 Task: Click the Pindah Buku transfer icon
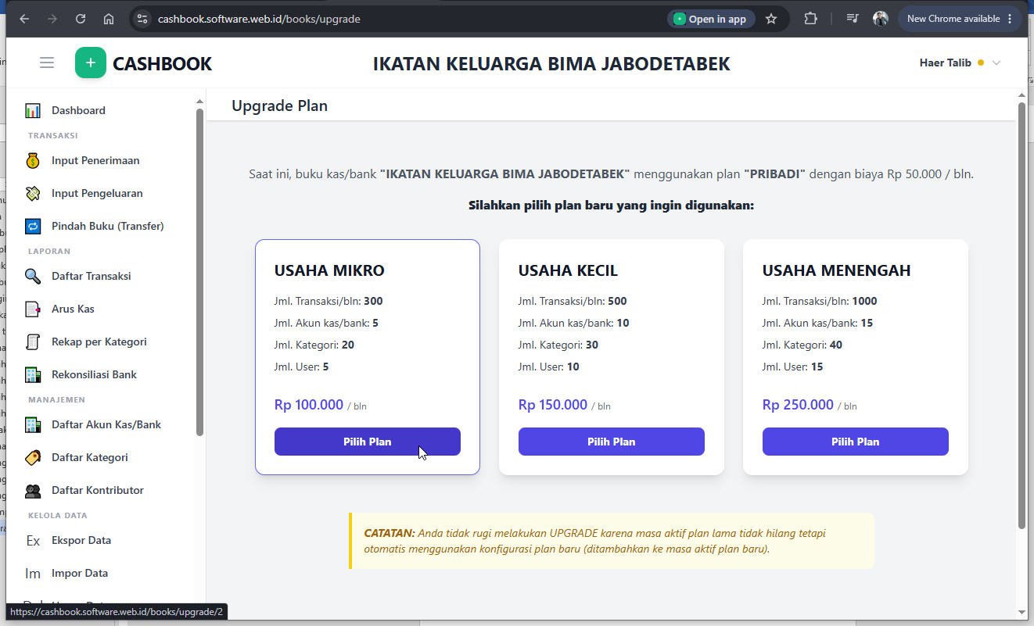pos(33,226)
